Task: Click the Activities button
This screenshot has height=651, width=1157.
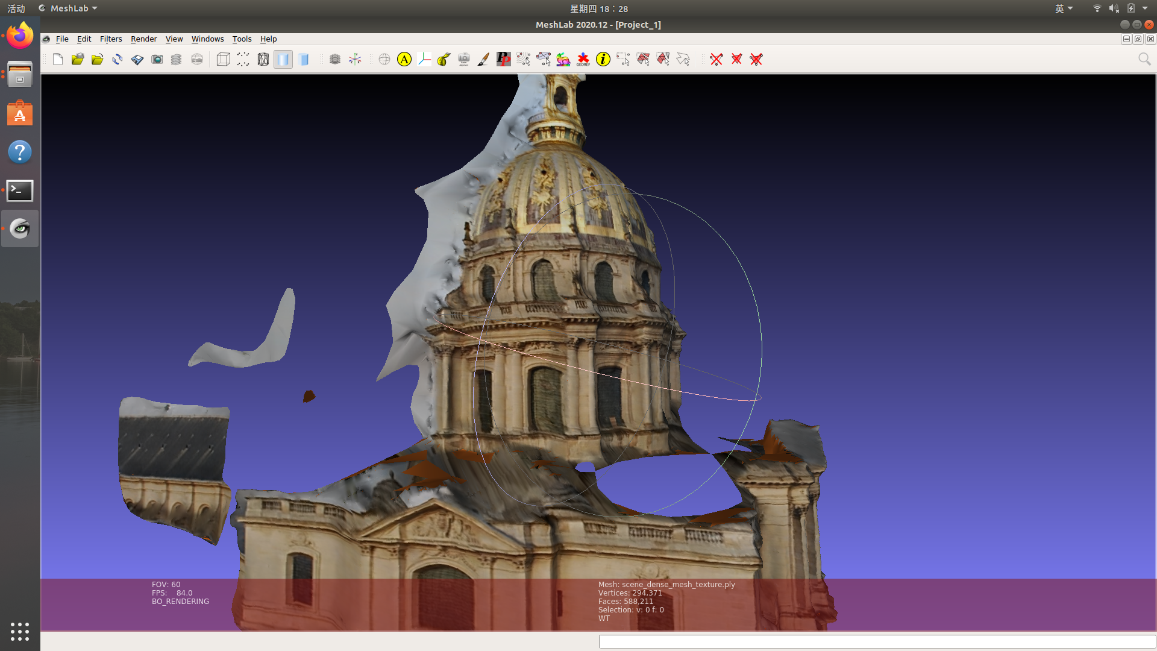Action: 16,8
